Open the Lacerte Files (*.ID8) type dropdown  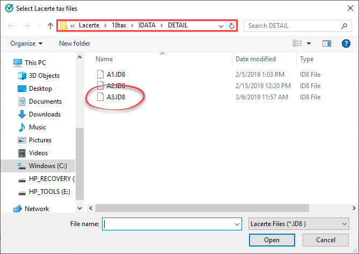(298, 224)
